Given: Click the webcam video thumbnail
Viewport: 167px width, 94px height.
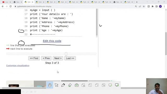Looking at the screenshot, I should [157, 86].
